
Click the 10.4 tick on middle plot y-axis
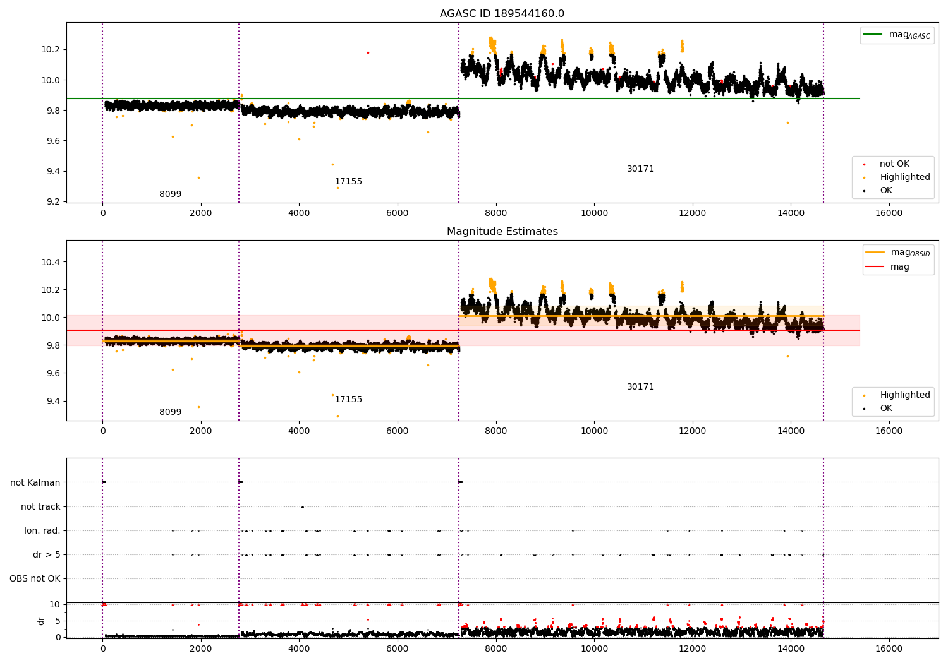click(51, 262)
